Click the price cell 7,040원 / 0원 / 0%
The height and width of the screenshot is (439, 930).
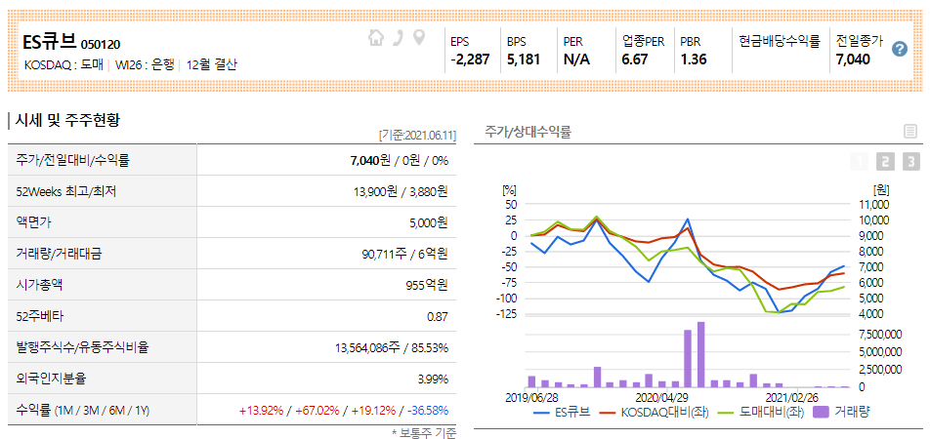click(400, 161)
